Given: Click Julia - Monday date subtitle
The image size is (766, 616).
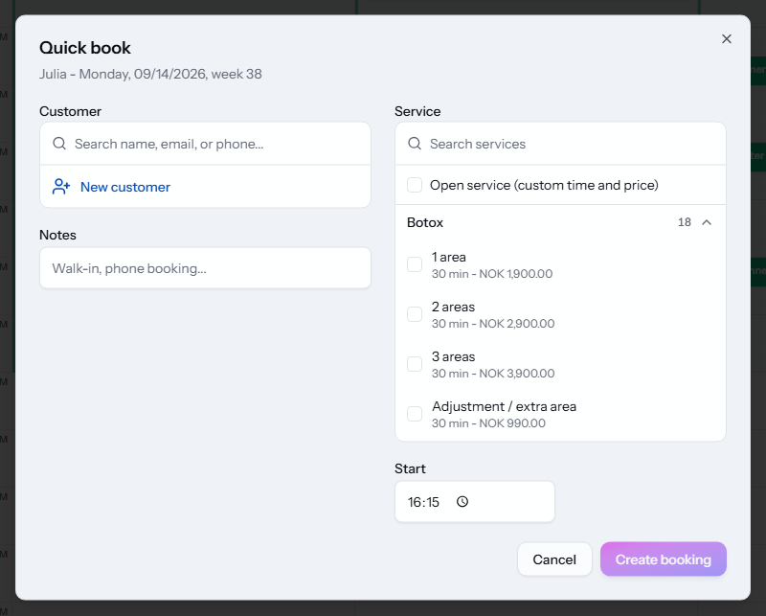Looking at the screenshot, I should [x=150, y=75].
